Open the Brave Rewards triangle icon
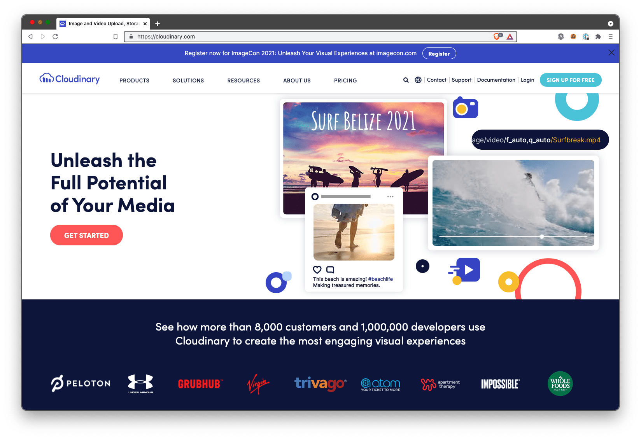The image size is (641, 439). tap(510, 37)
